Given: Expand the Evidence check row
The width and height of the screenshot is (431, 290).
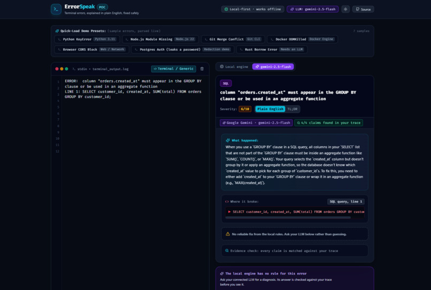Looking at the screenshot, I should click(295, 250).
